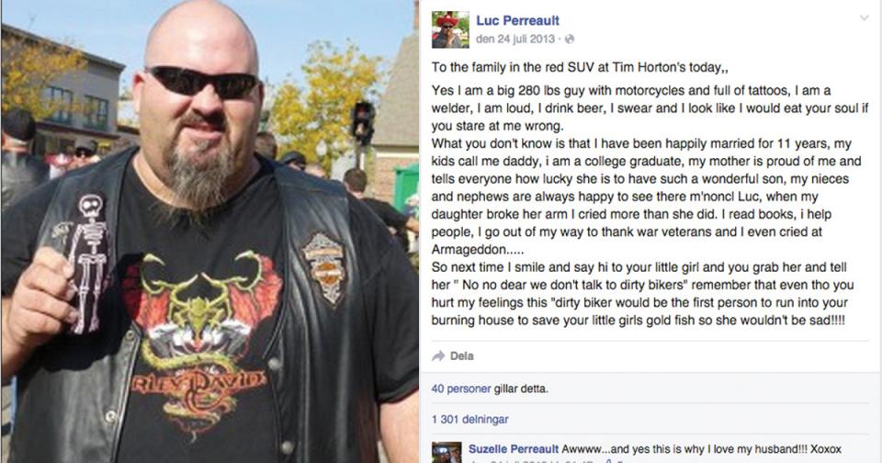Click the biker photo on the left
This screenshot has width=882, height=463.
point(209,231)
